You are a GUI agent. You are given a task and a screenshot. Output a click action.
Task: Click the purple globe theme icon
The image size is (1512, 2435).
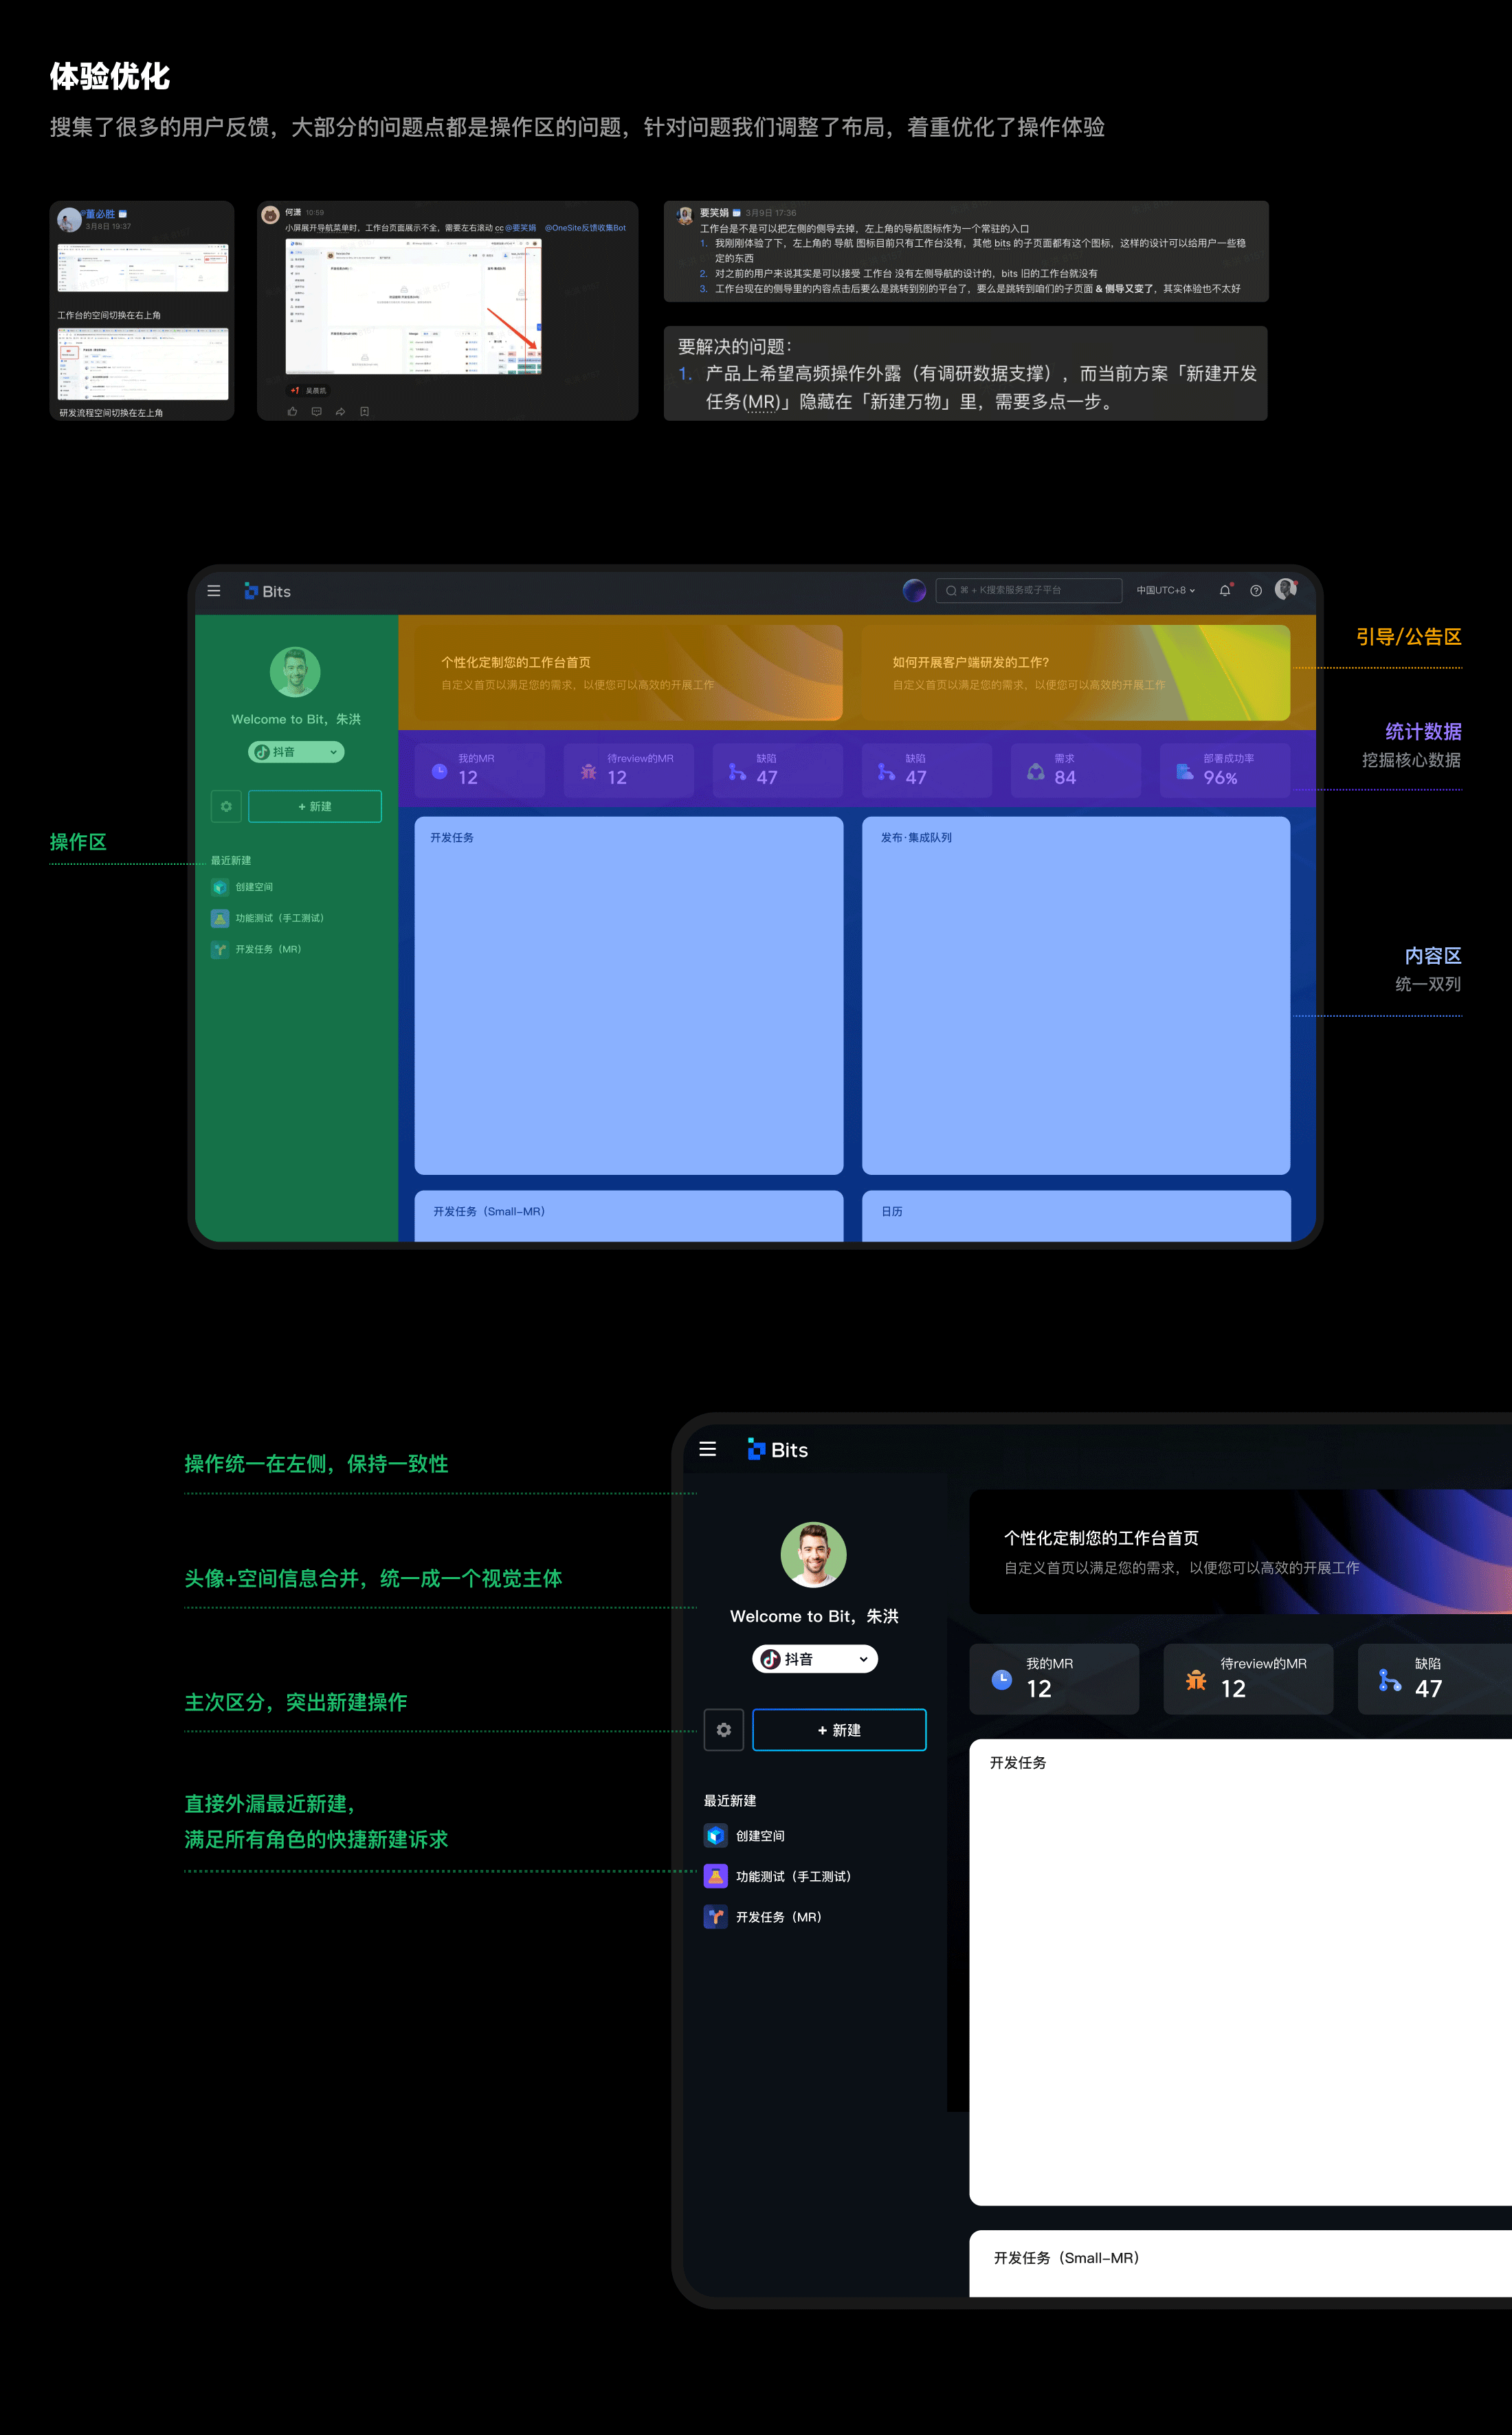coord(914,590)
